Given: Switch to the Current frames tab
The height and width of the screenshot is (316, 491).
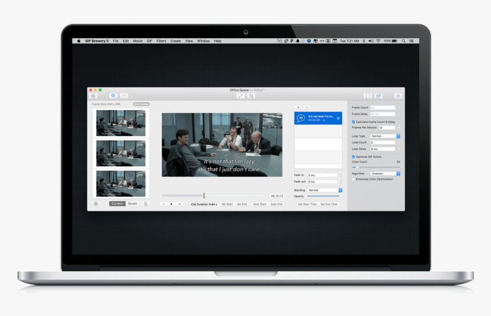Looking at the screenshot, I should coord(117,204).
